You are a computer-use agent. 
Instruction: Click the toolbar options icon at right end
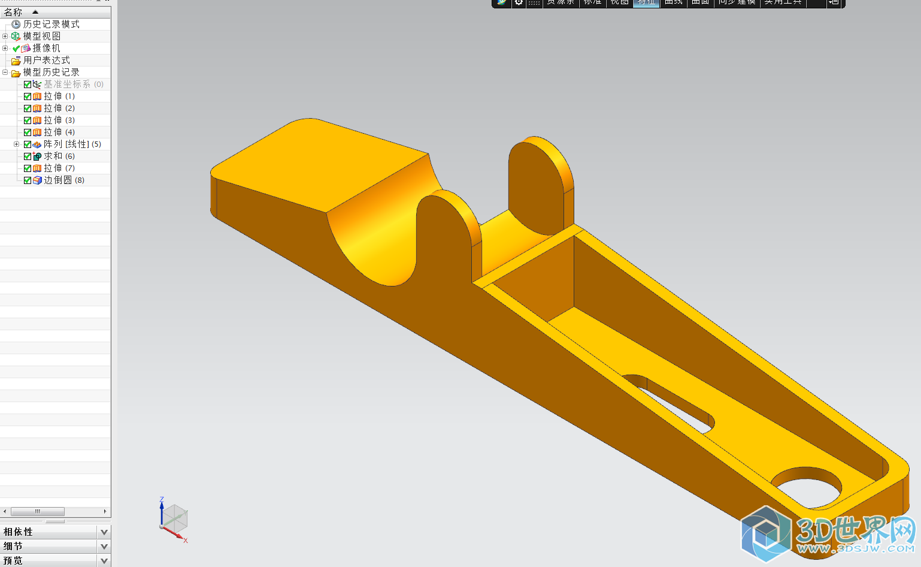pyautogui.click(x=834, y=2)
